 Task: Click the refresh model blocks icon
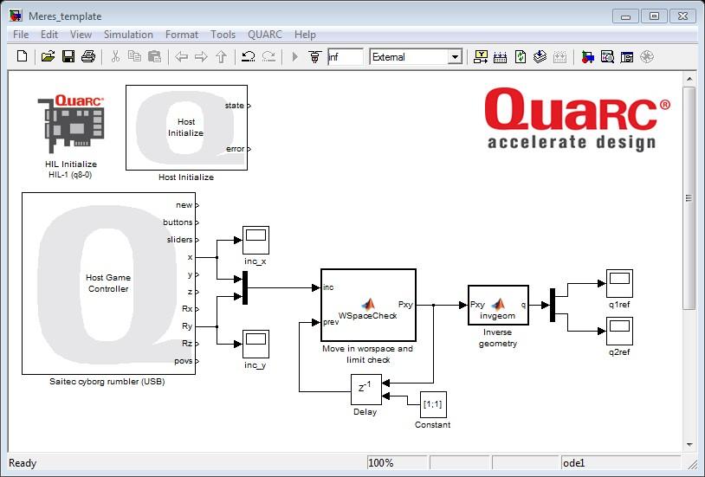coord(521,56)
